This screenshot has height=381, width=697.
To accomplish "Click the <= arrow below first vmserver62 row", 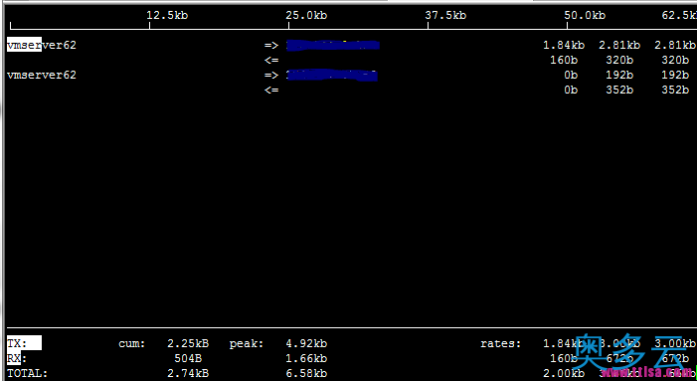I will pyautogui.click(x=271, y=60).
